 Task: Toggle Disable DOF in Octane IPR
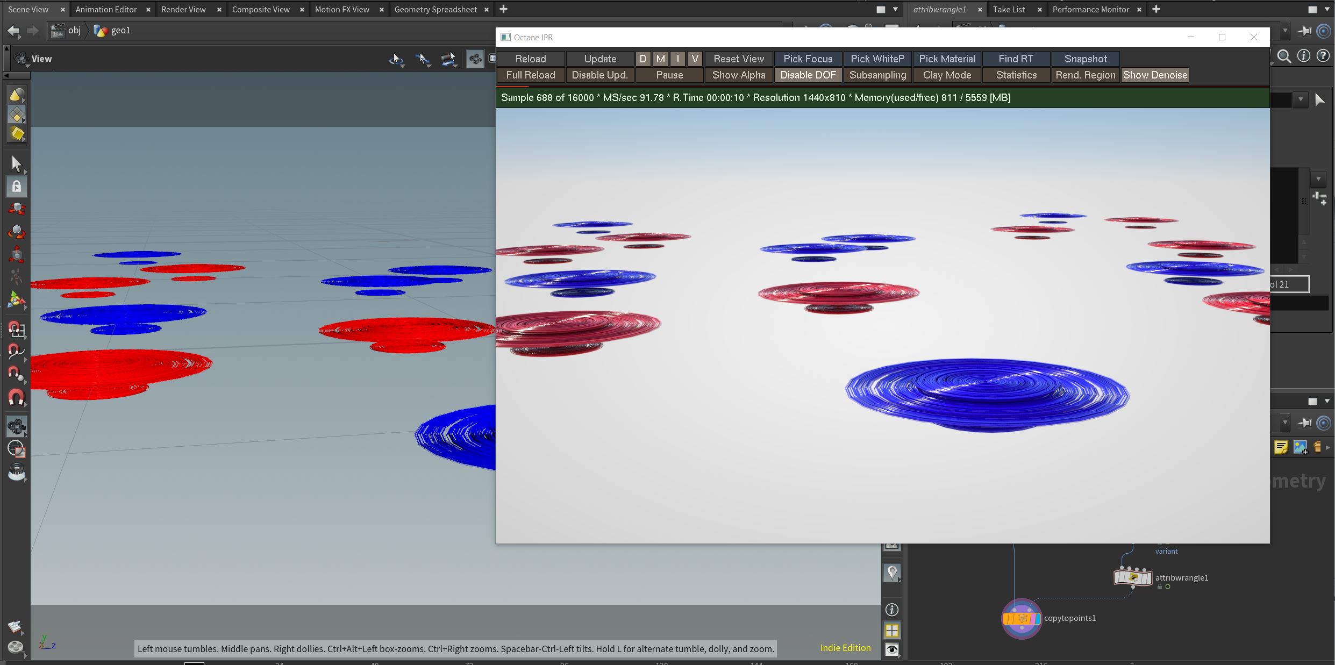(x=808, y=75)
